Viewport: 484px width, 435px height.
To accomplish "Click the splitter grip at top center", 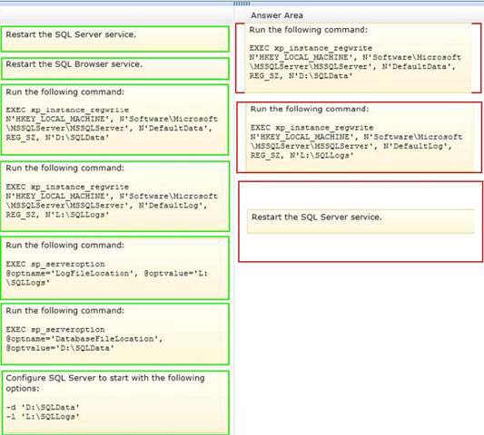I will [x=242, y=4].
